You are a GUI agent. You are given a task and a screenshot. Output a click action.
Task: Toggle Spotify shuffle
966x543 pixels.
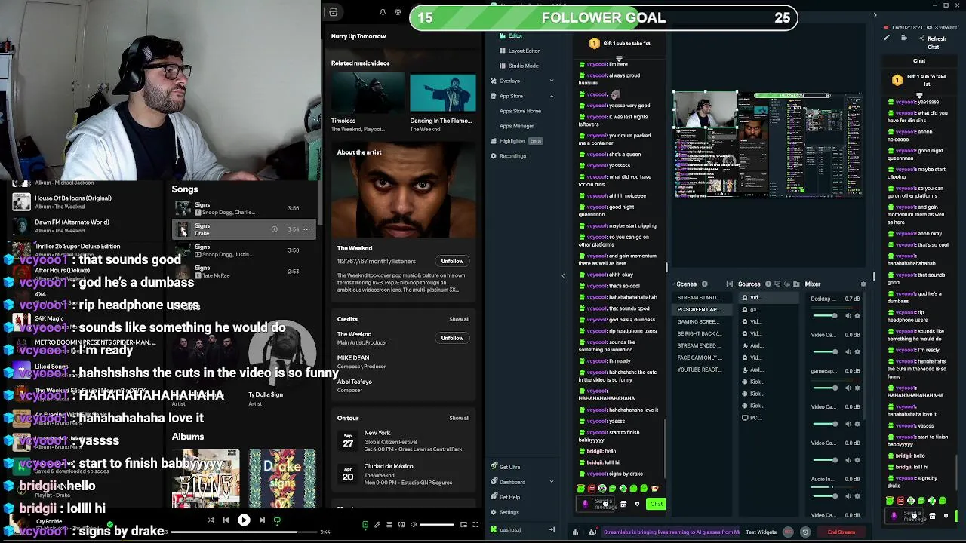point(211,520)
